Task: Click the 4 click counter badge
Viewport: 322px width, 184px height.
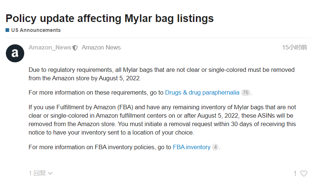Action: click(x=215, y=147)
